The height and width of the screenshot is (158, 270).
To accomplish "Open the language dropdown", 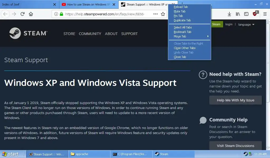I will (x=246, y=24).
